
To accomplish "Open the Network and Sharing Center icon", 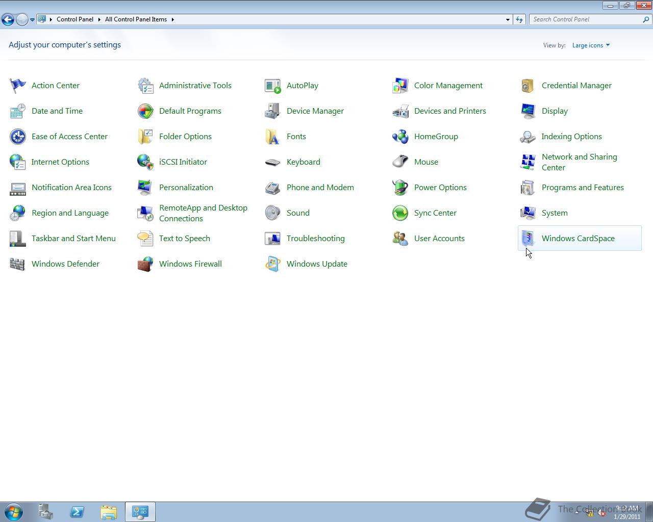I will coord(528,162).
